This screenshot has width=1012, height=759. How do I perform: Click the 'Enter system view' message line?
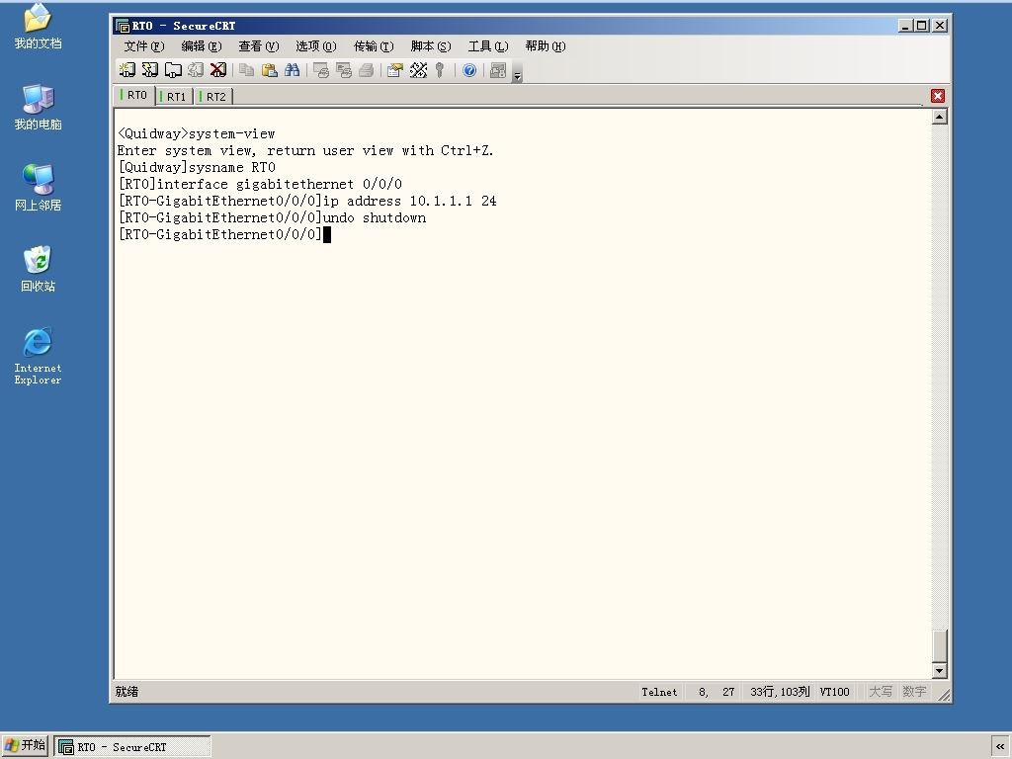[x=305, y=150]
